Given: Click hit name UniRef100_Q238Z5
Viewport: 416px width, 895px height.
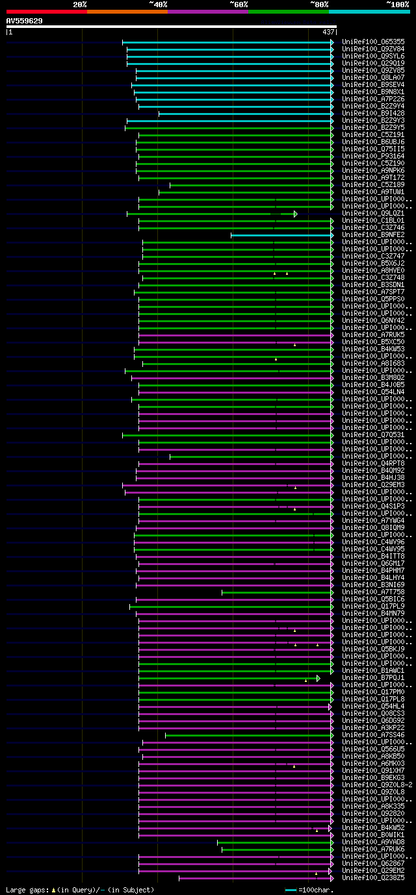Looking at the screenshot, I should pos(373,878).
